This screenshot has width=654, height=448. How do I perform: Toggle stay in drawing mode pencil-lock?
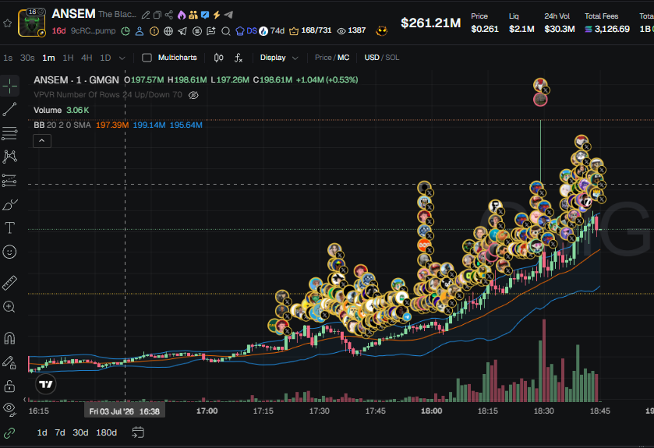pyautogui.click(x=9, y=362)
